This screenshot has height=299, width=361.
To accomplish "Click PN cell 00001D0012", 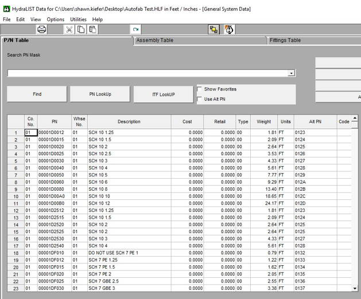I will point(55,133).
